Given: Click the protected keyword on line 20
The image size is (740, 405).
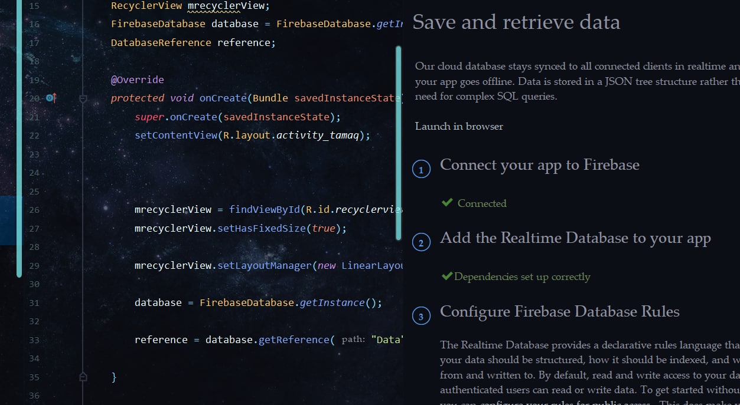Looking at the screenshot, I should coord(138,98).
